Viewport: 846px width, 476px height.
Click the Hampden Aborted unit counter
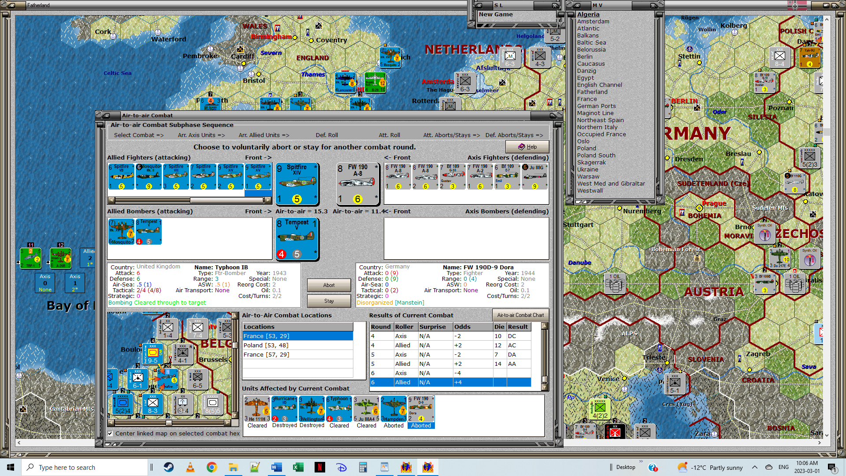pos(393,409)
